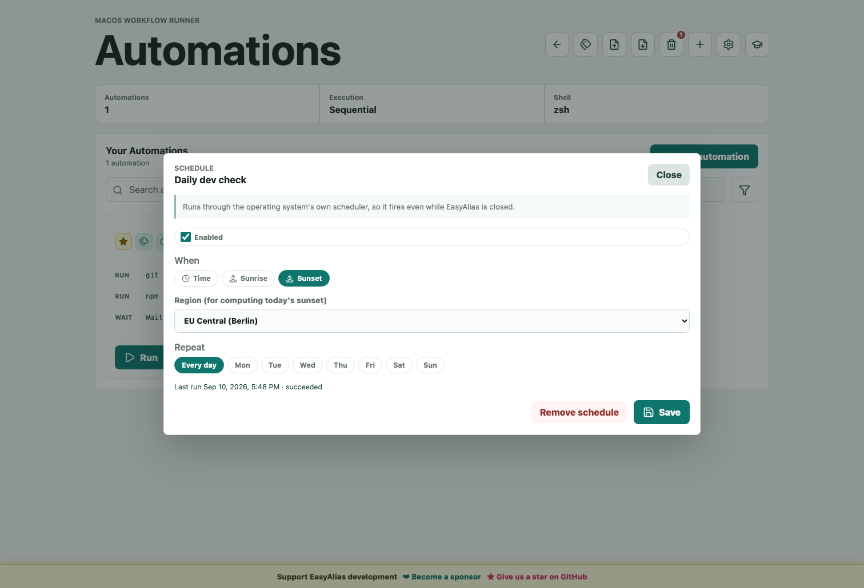The image size is (864, 588).
Task: Toggle Thu repeat day
Action: click(341, 365)
